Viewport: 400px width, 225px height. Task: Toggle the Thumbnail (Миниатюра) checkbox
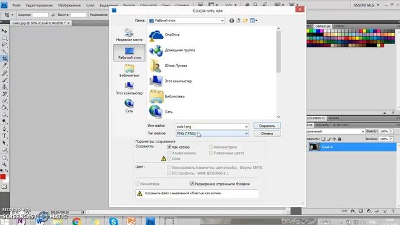(137, 184)
